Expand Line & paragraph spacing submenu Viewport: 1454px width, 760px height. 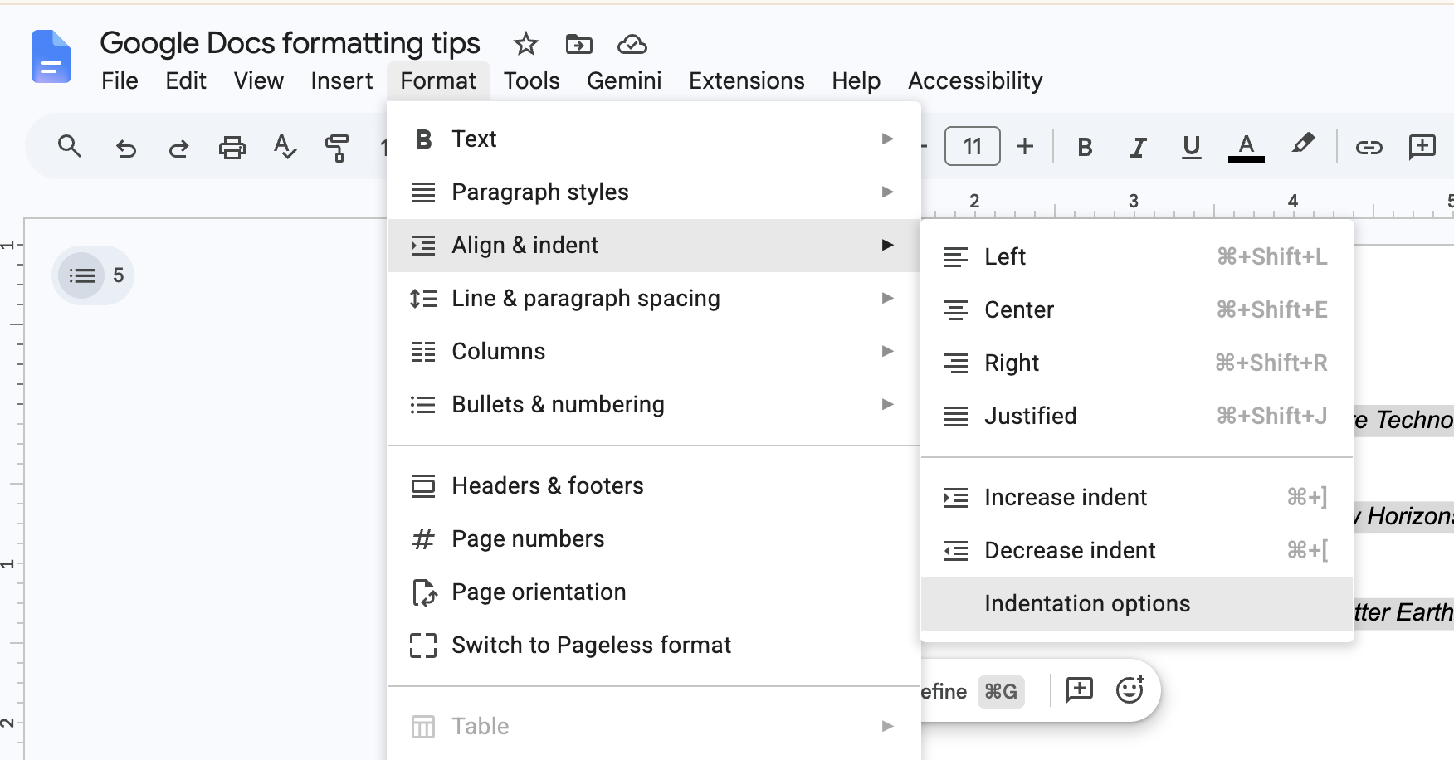[x=654, y=299]
